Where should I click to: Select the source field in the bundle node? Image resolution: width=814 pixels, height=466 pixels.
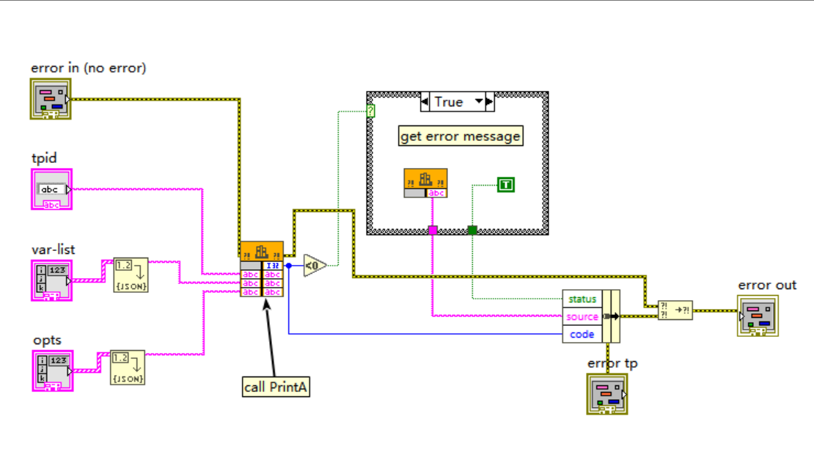click(582, 315)
